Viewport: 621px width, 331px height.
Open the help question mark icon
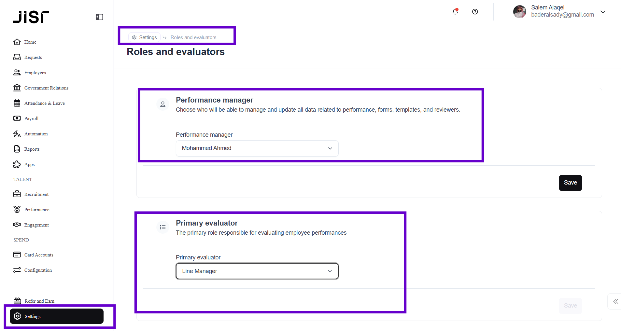pyautogui.click(x=475, y=12)
